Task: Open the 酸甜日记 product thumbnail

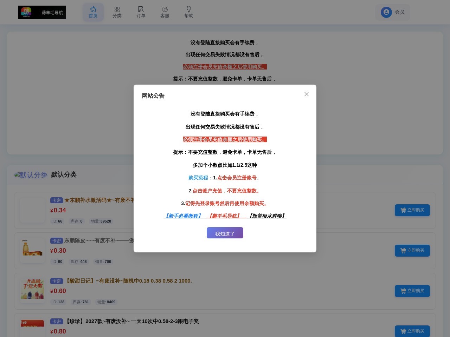Action: pos(32,291)
